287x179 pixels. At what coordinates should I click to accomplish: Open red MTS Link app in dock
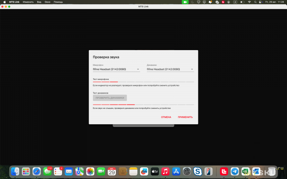224,171
